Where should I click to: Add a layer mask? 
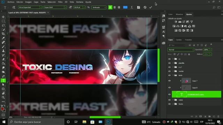[201, 116]
